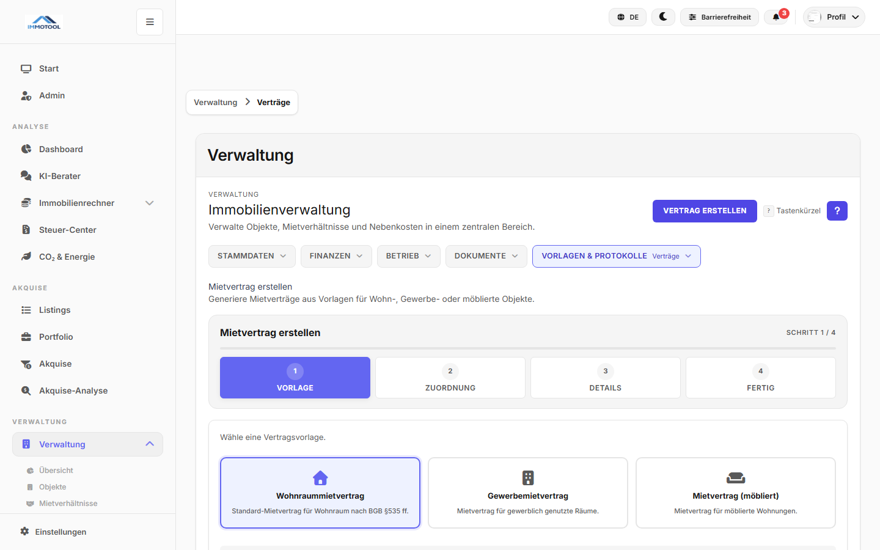Open the Barrierefreiheit settings
880x550 pixels.
(x=719, y=17)
